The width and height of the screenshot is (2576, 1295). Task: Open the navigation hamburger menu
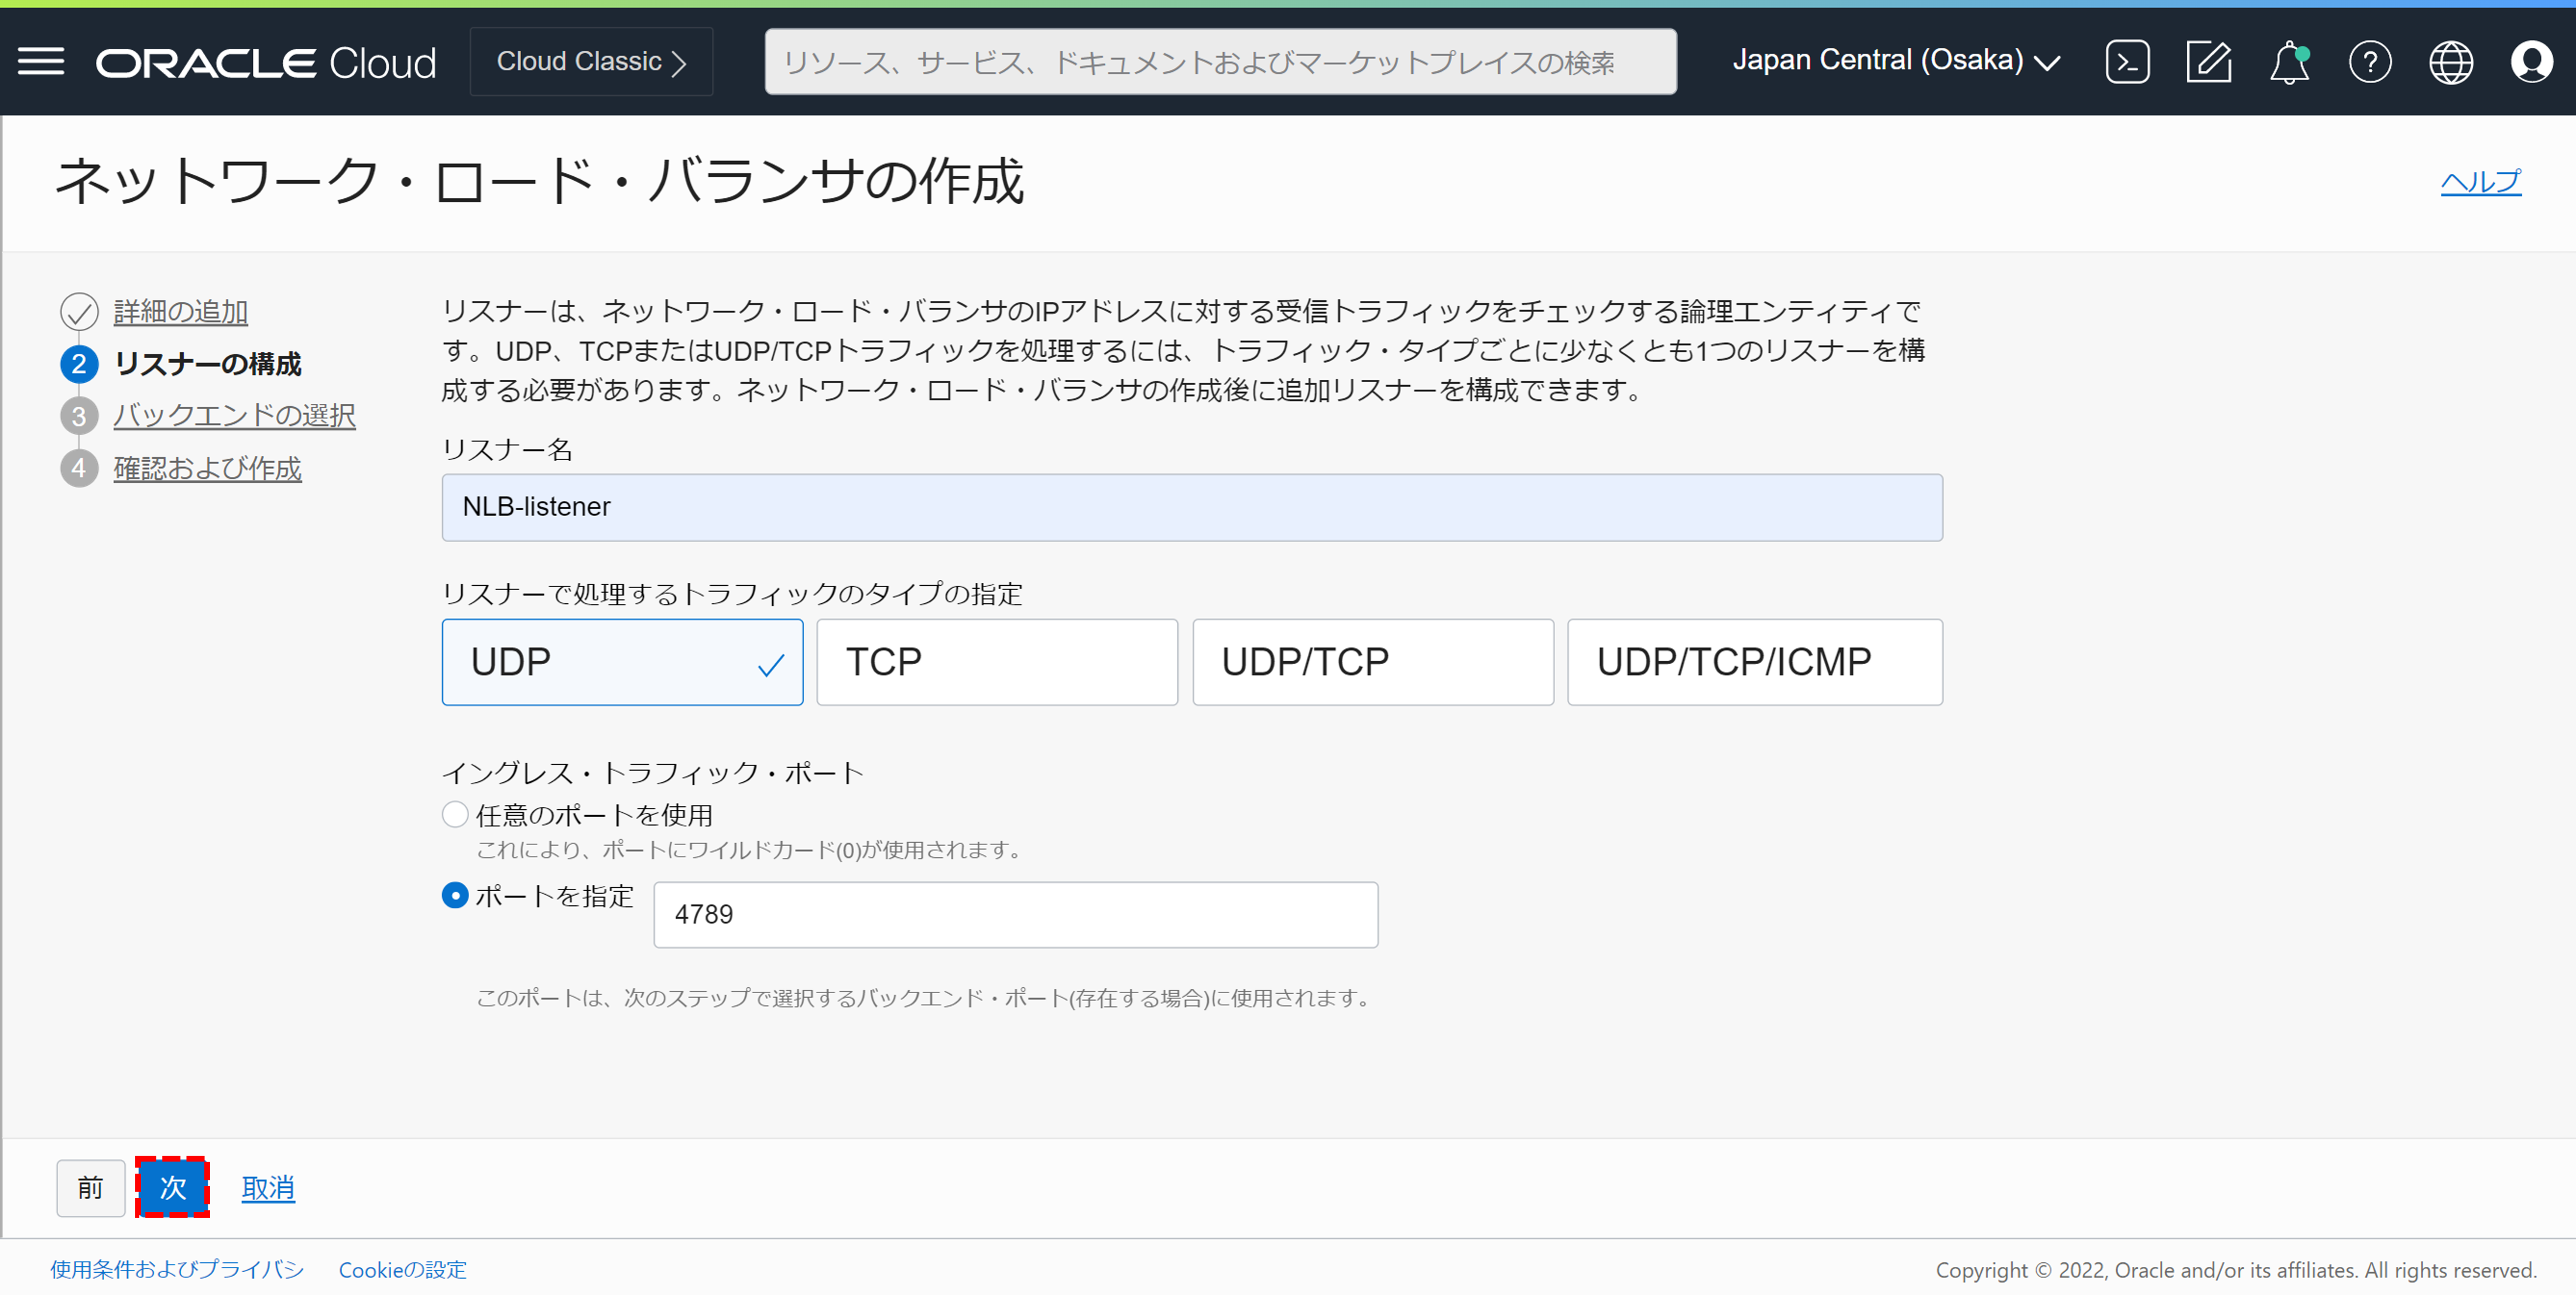point(42,61)
